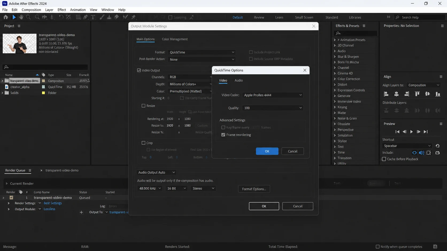Select the Zoom magnifier tool
The height and width of the screenshot is (251, 447).
[x=28, y=17]
